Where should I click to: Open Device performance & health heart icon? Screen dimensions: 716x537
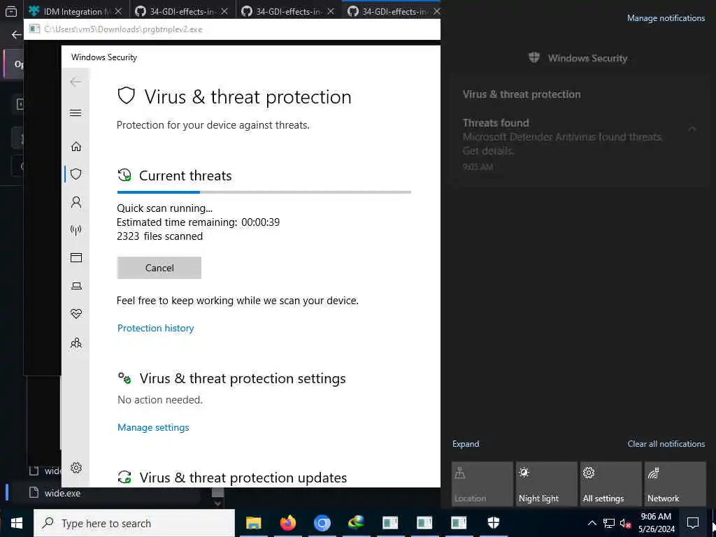point(76,314)
